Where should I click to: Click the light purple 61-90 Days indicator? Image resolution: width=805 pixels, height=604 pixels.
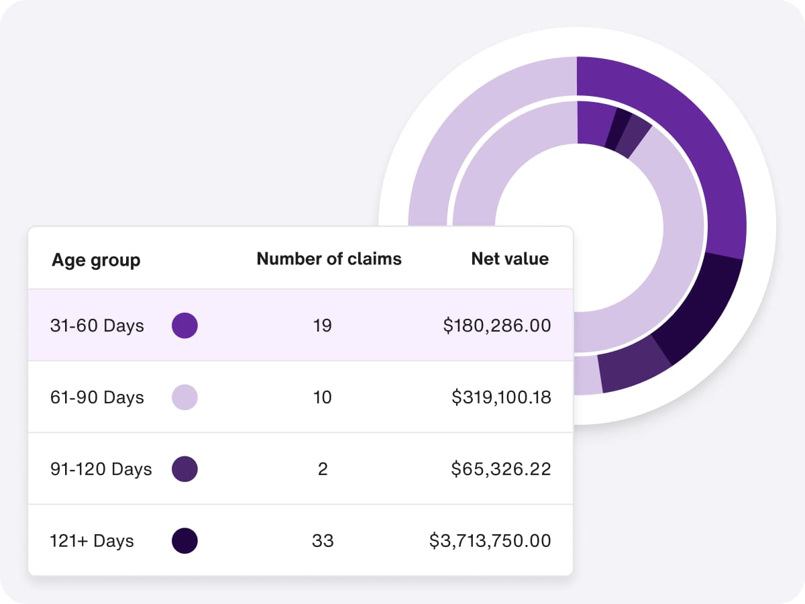(x=185, y=397)
